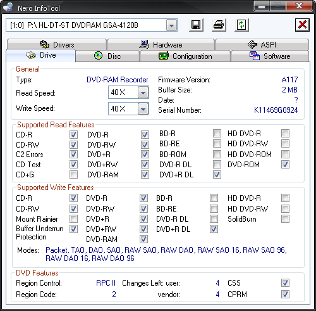Click the 2 MB buffer size value
Image resolution: width=316 pixels, height=311 pixels.
pos(290,90)
